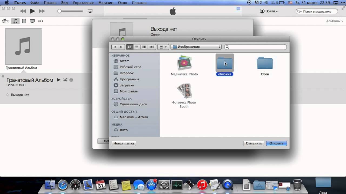
Task: Switch Open dialog to column view
Action: coord(144,47)
